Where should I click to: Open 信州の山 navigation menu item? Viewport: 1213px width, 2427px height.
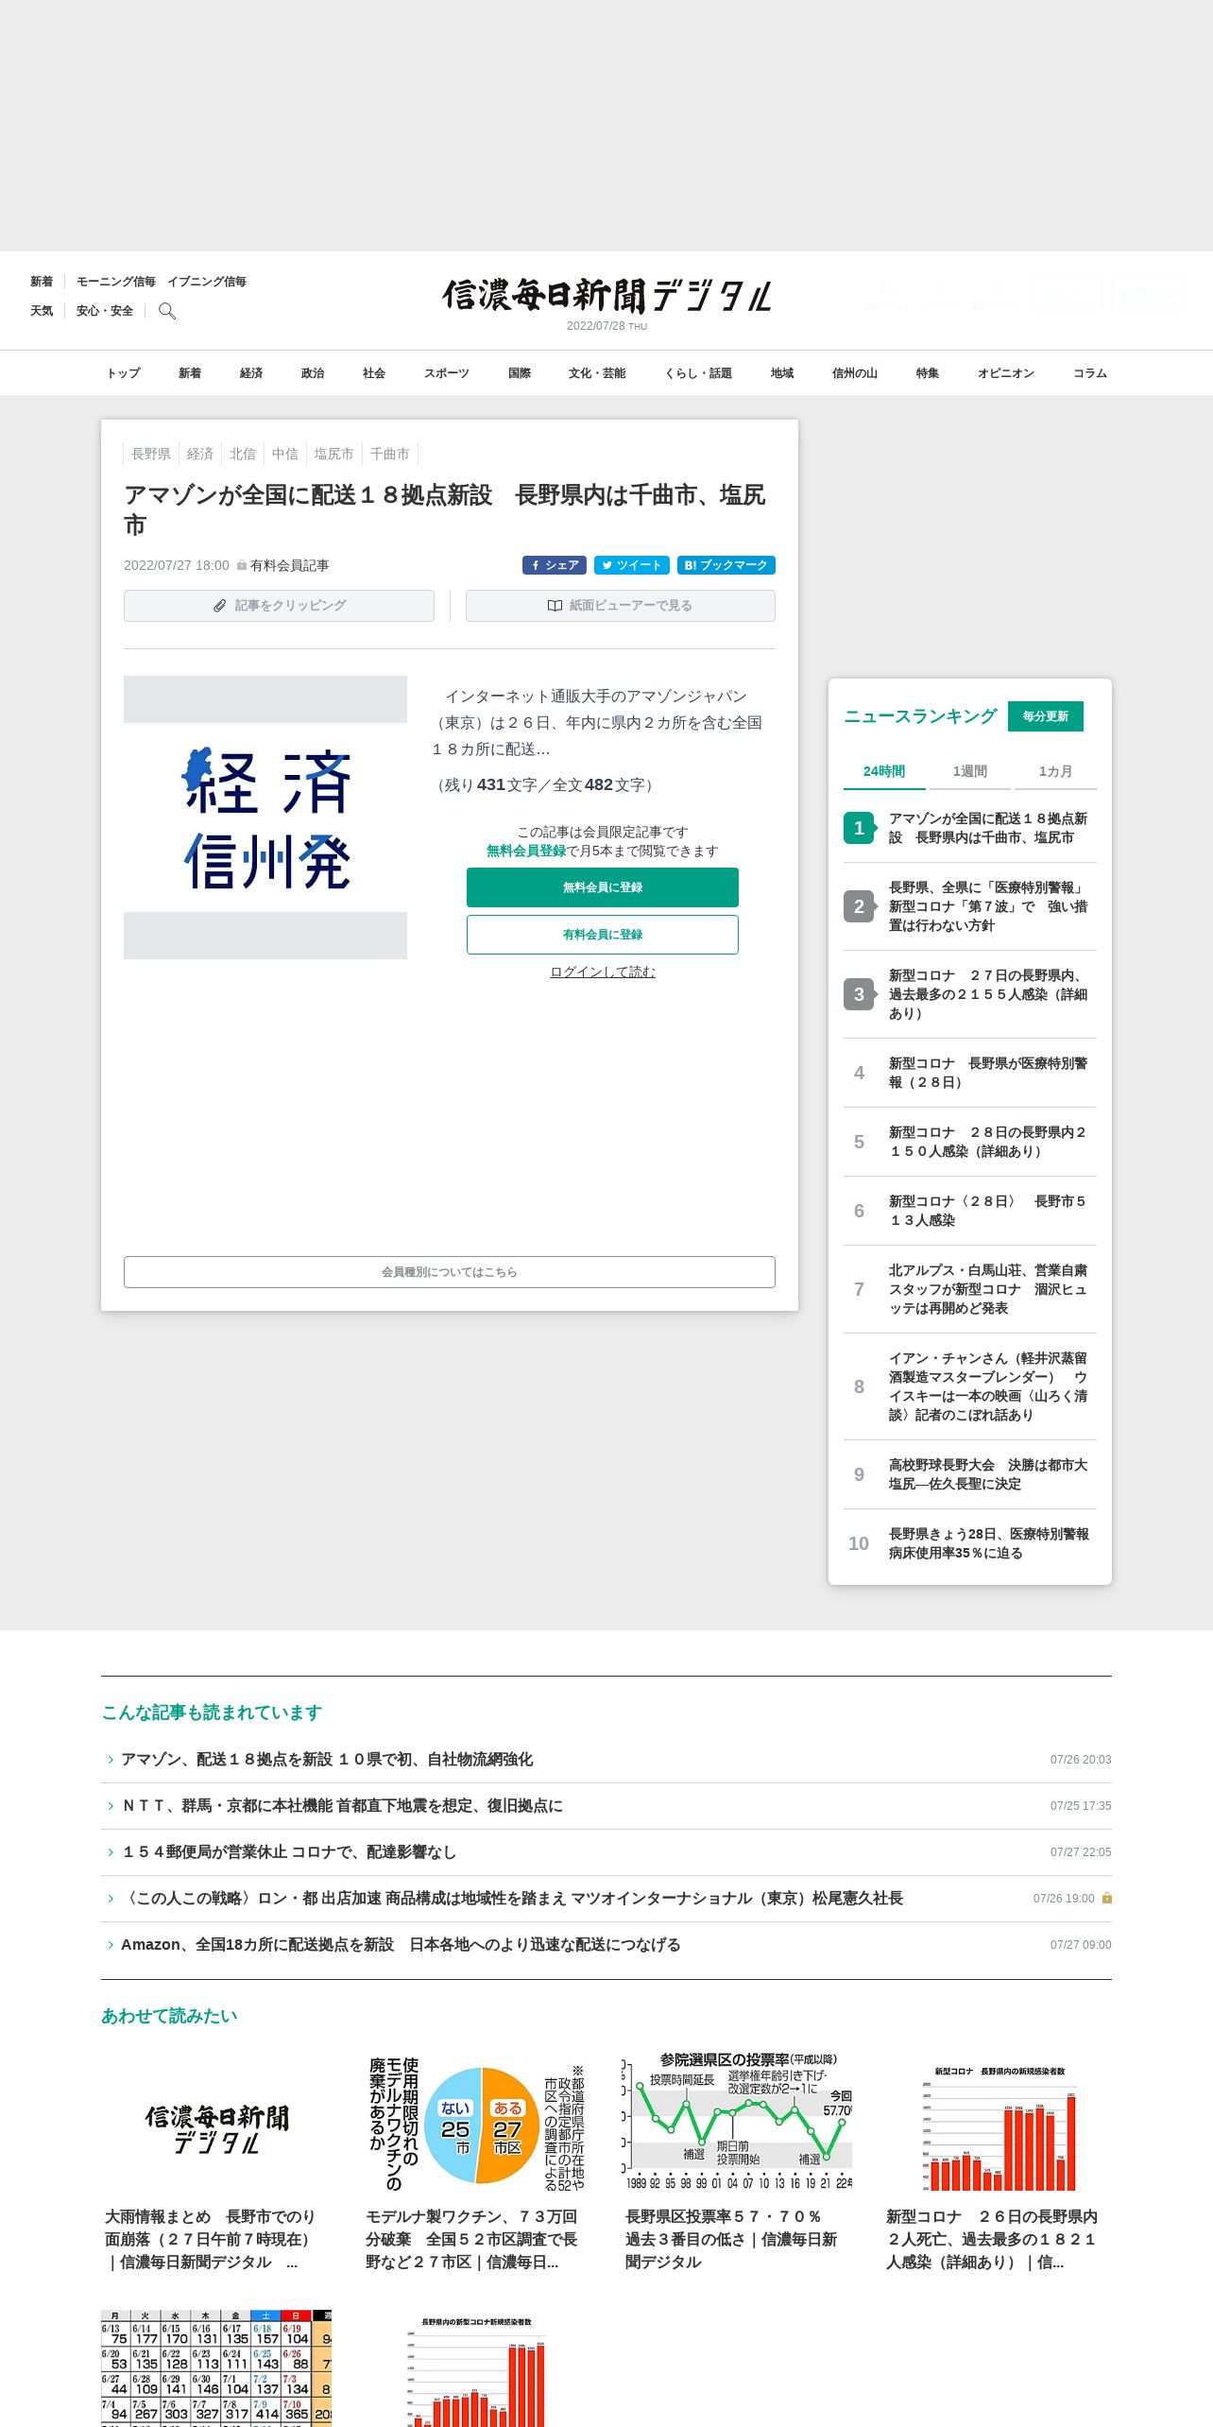[855, 373]
